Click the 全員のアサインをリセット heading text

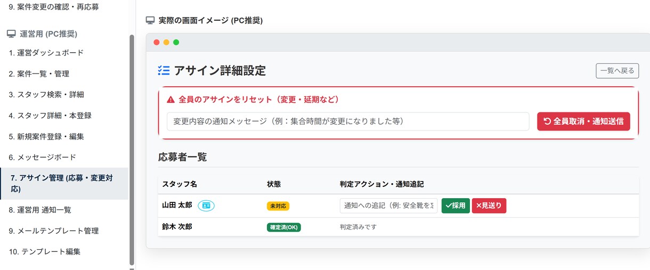pyautogui.click(x=259, y=100)
